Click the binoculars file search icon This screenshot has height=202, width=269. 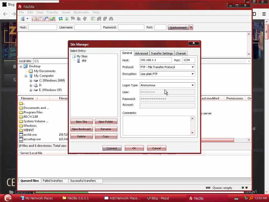click(x=111, y=19)
